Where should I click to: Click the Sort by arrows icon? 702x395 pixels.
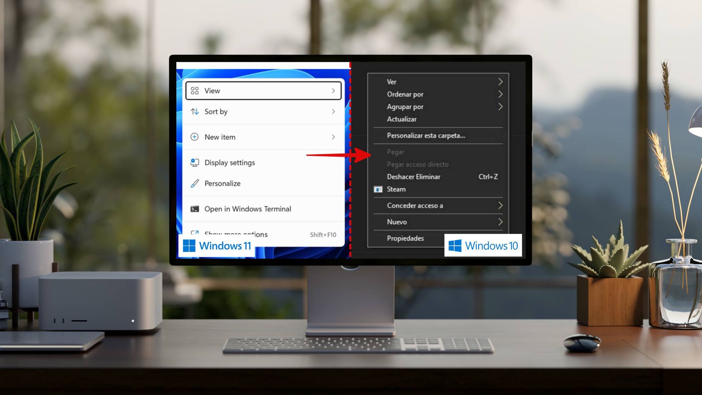click(x=195, y=112)
